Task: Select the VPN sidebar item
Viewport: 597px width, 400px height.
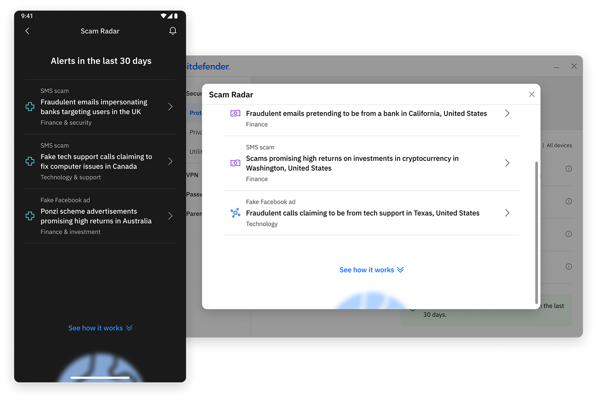Action: [x=193, y=175]
